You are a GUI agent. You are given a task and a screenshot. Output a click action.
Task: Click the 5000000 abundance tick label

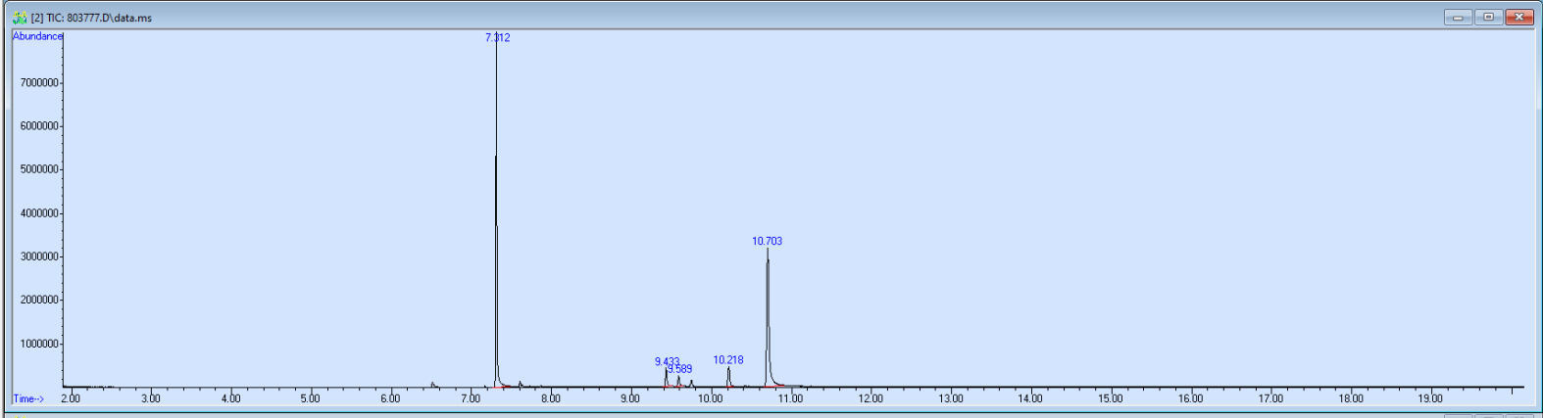39,169
